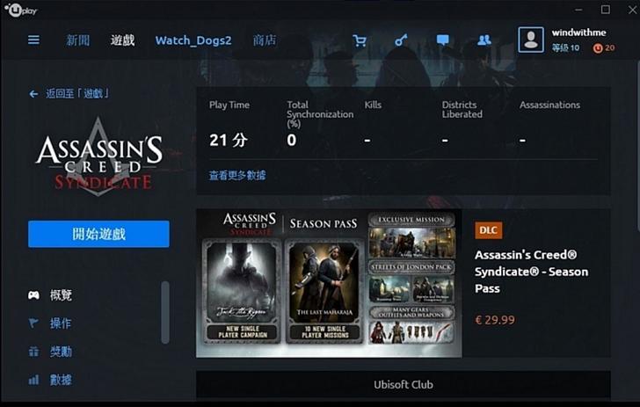Click the gamepad icon beside 概覽

click(x=34, y=295)
